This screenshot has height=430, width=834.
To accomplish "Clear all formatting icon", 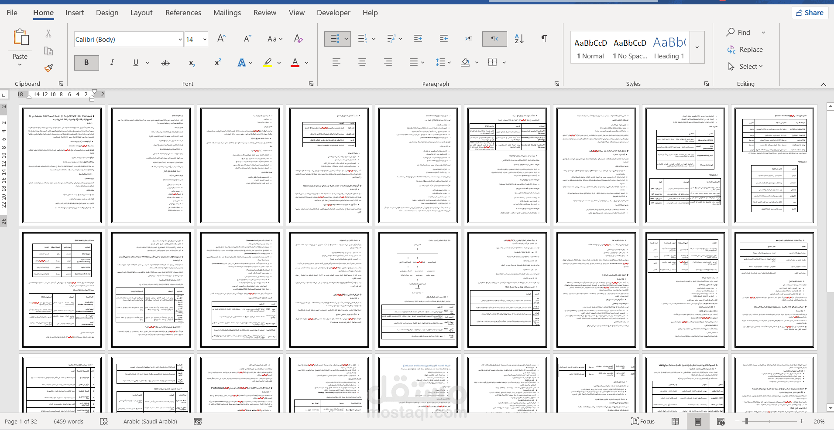I will coord(299,39).
